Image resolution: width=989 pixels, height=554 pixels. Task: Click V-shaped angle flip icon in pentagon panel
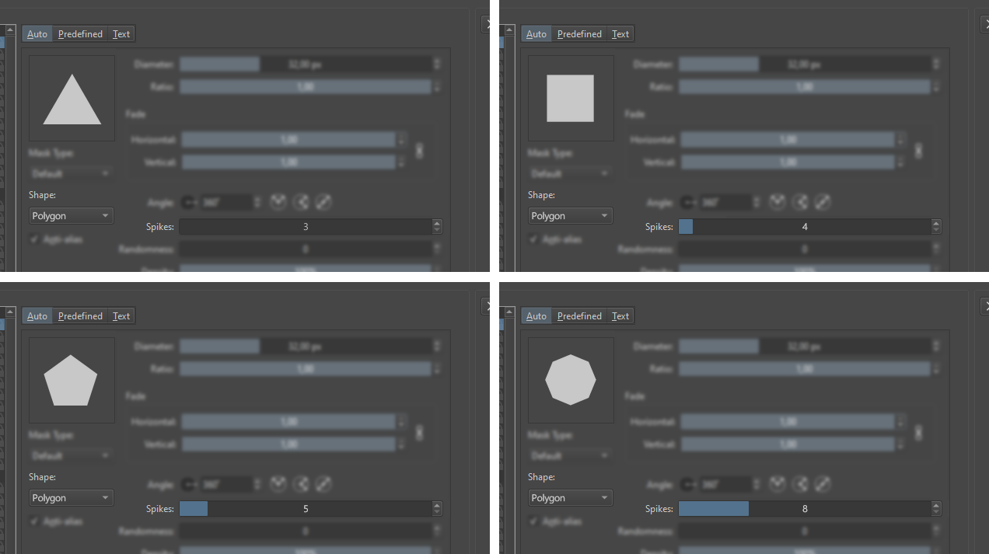click(x=278, y=484)
